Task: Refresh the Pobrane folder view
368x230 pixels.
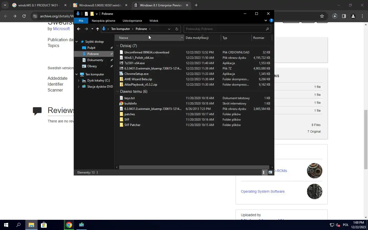Action: click(x=177, y=29)
